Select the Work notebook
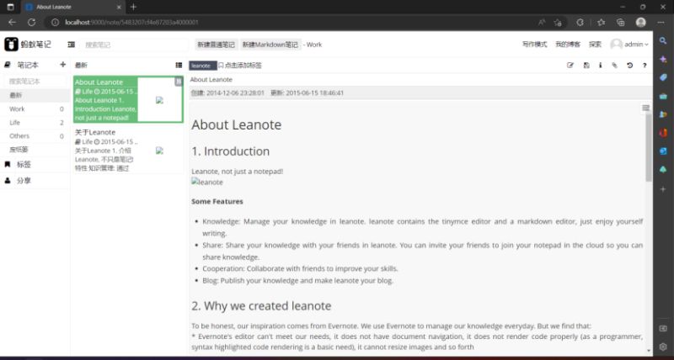This screenshot has height=360, width=674. point(35,109)
